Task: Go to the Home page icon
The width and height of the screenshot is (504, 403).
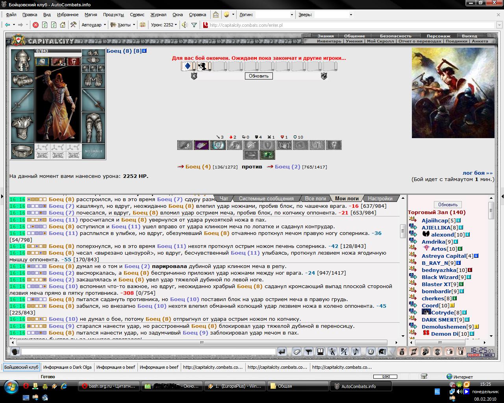Action: tap(63, 25)
